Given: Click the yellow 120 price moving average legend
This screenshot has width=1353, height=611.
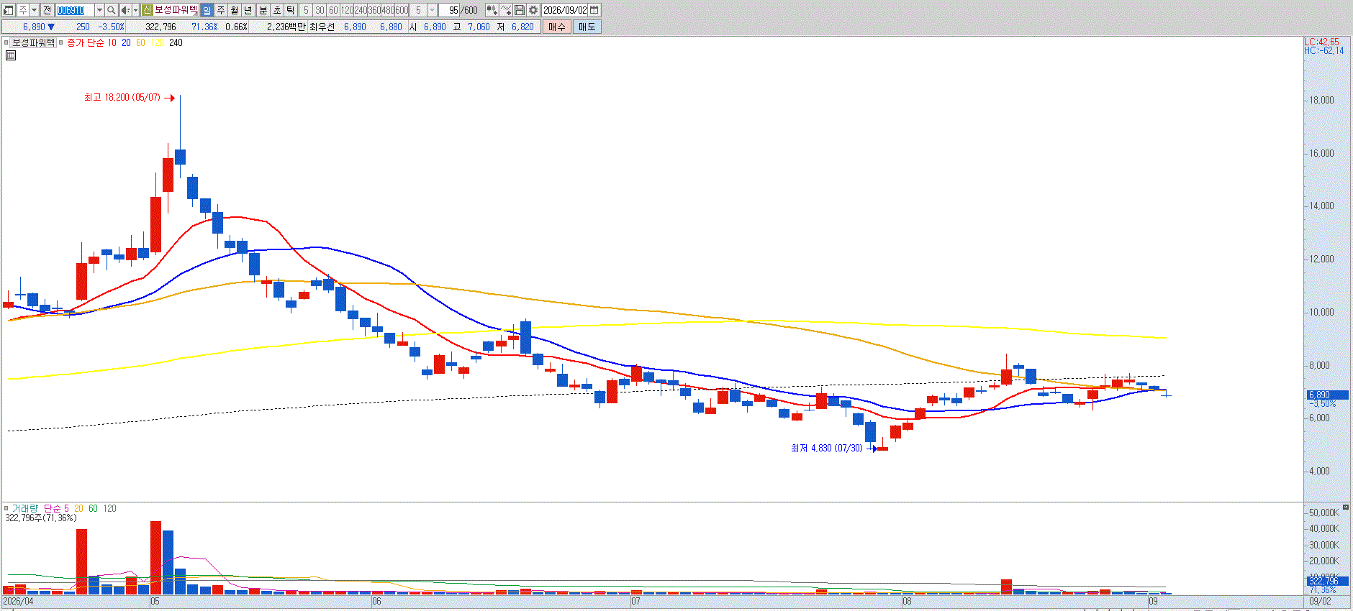Looking at the screenshot, I should tap(157, 42).
